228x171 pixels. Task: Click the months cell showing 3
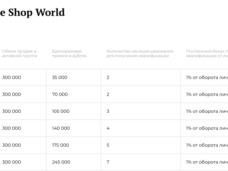click(108, 111)
